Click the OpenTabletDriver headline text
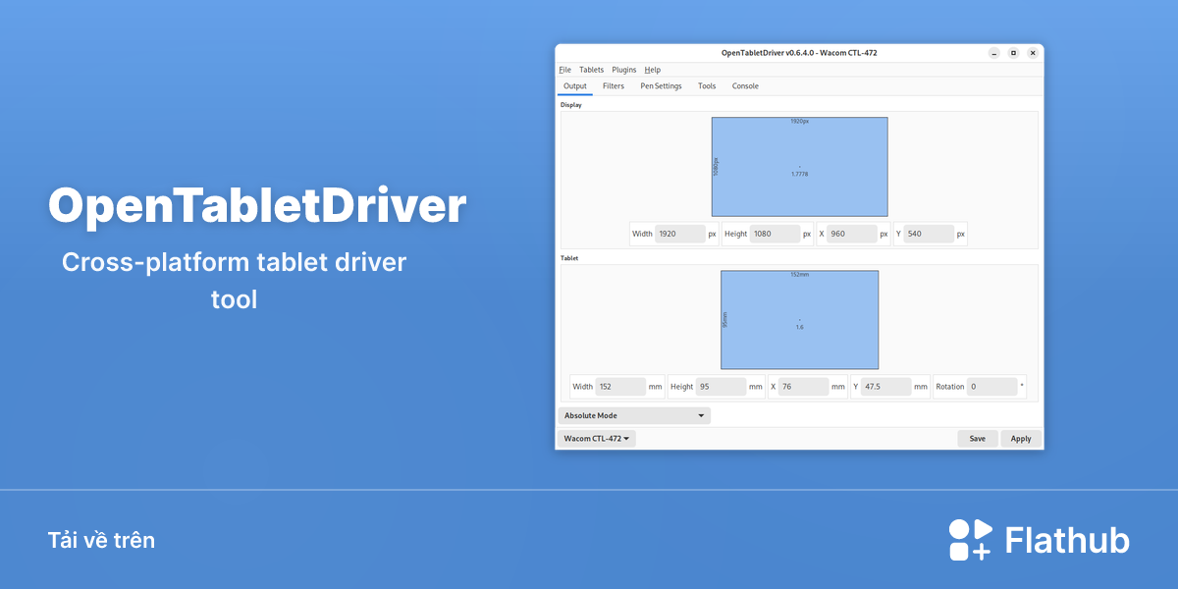Viewport: 1178px width, 589px height. [257, 206]
